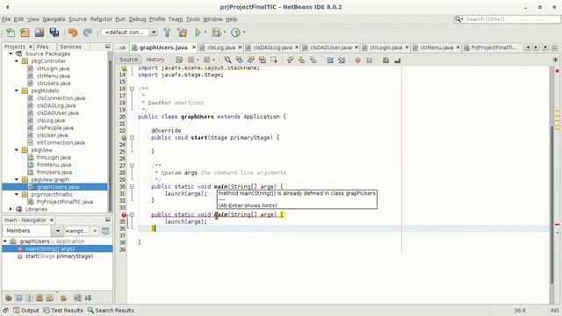Image resolution: width=562 pixels, height=316 pixels.
Task: Toggle Show Inherited Members in Navigator
Action: (x=9, y=298)
